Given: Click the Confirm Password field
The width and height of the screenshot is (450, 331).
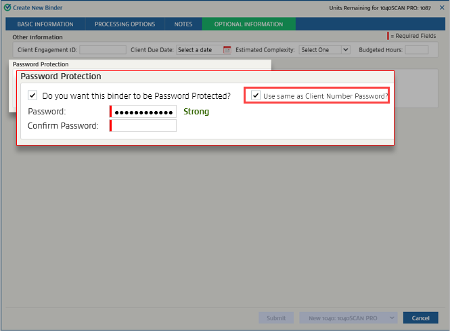Looking at the screenshot, I should [143, 126].
